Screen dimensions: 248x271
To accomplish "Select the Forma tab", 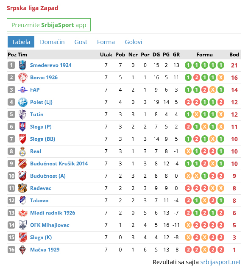I will 106,42.
